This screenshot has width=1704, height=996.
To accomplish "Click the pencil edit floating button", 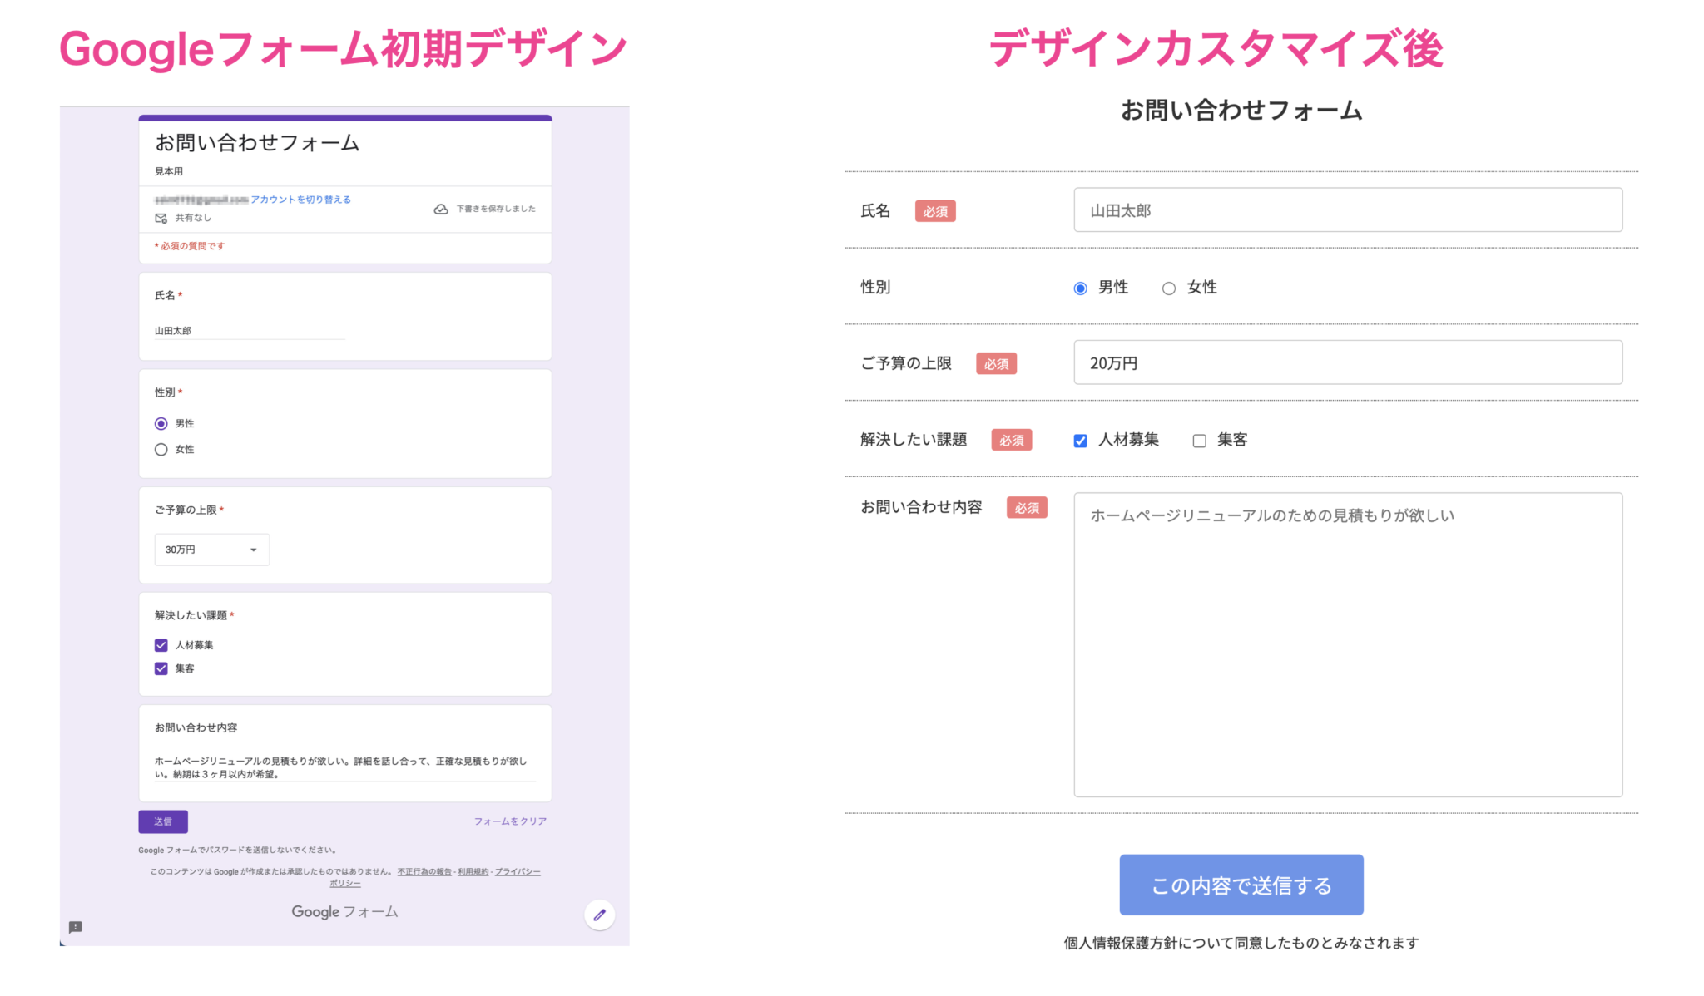I will [x=599, y=915].
